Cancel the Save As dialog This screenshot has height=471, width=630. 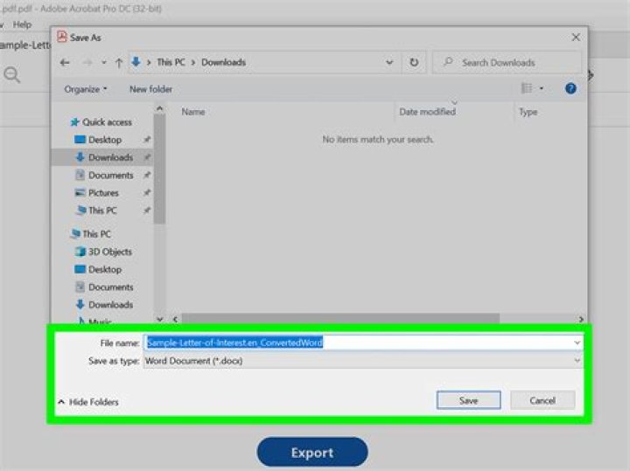coord(542,400)
